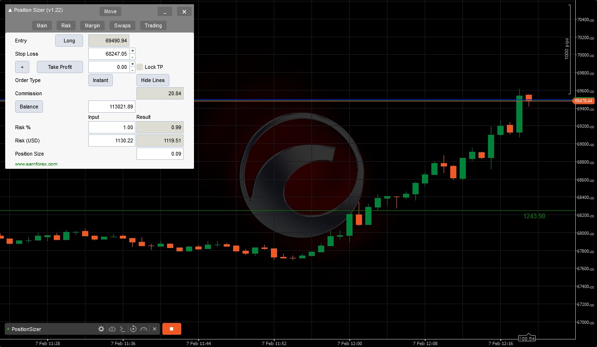Screen dimensions: 597x347
Task: Click the candle countdown timer 00:54
Action: [x=527, y=339]
